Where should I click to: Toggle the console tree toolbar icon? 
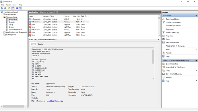coord(13,8)
